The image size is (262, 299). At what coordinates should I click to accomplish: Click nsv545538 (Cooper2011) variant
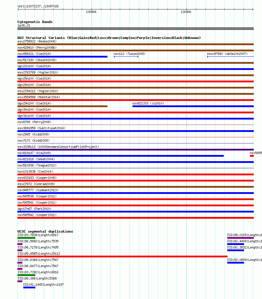[37, 196]
